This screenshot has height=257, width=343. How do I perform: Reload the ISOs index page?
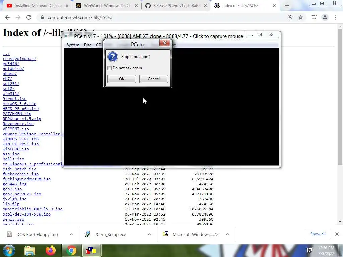[29, 17]
